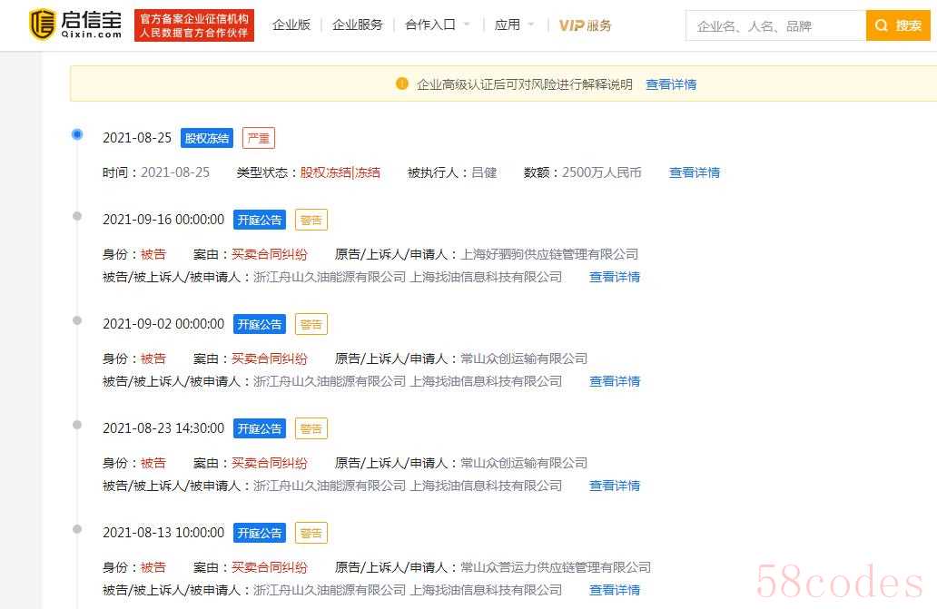Click the 开庭公告 tag for 2021-09-02

(260, 324)
